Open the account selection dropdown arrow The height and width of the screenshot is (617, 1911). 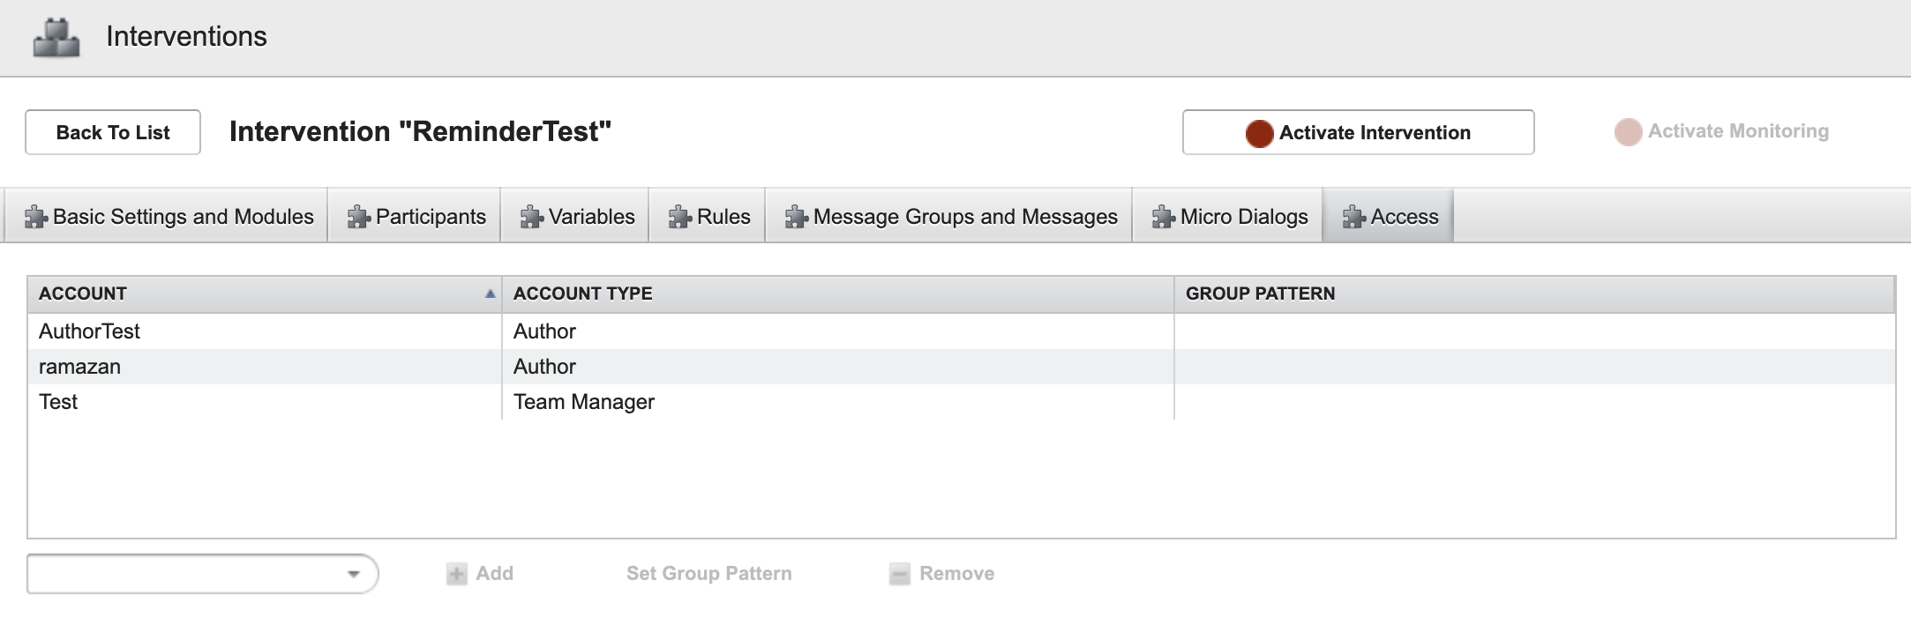tap(354, 574)
